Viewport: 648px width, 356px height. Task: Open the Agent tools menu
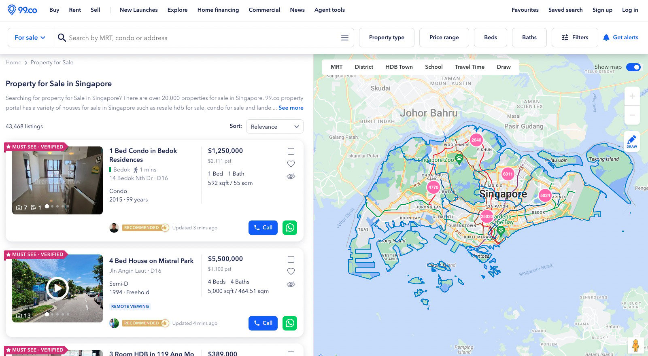click(x=329, y=10)
